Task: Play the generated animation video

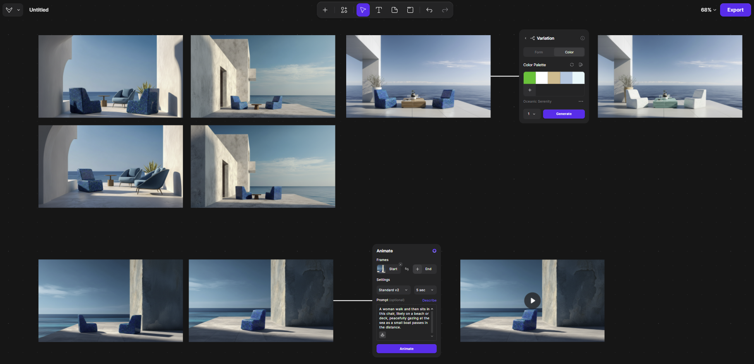Action: (532, 301)
